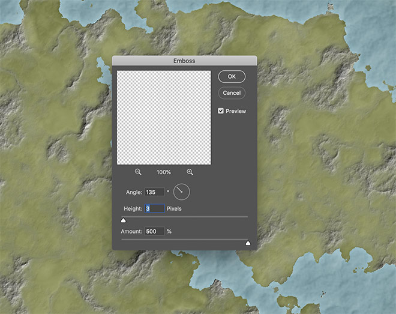
Task: Click the Height label text
Action: 133,208
